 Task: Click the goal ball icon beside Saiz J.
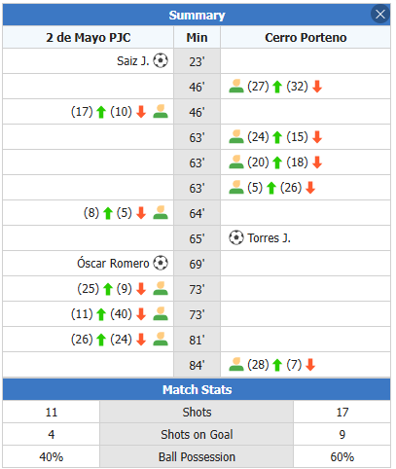pos(161,60)
